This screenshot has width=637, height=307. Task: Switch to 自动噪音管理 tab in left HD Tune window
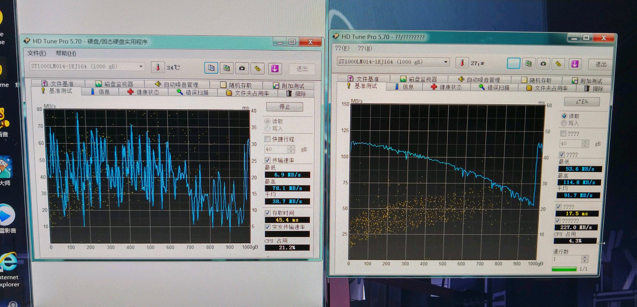click(176, 84)
